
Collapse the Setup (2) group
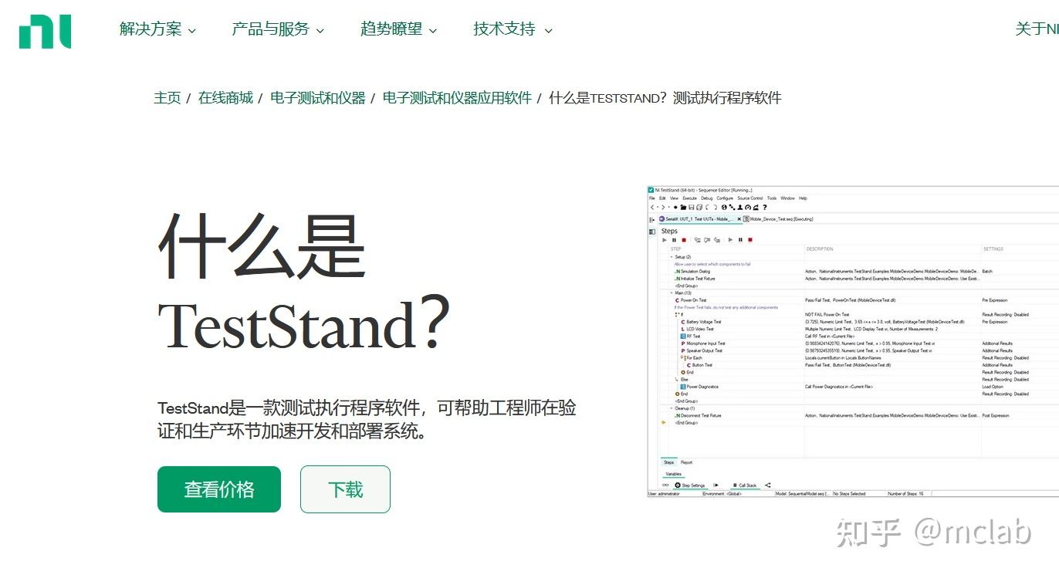pos(671,255)
